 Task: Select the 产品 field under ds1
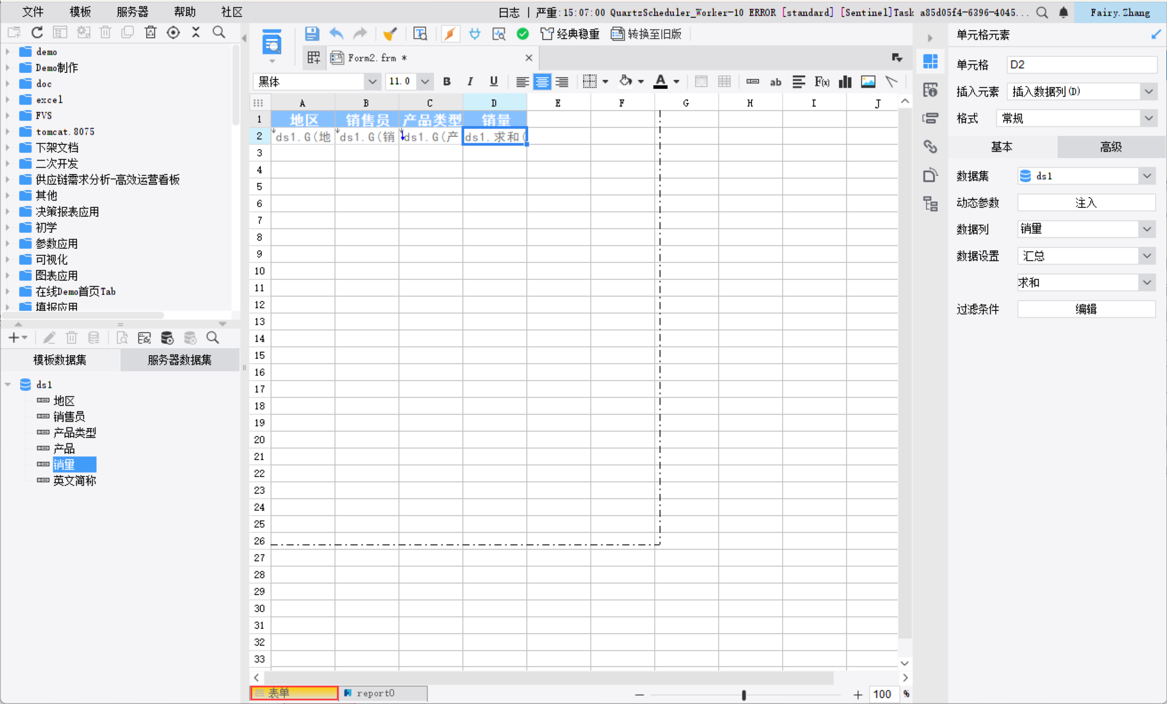point(64,448)
